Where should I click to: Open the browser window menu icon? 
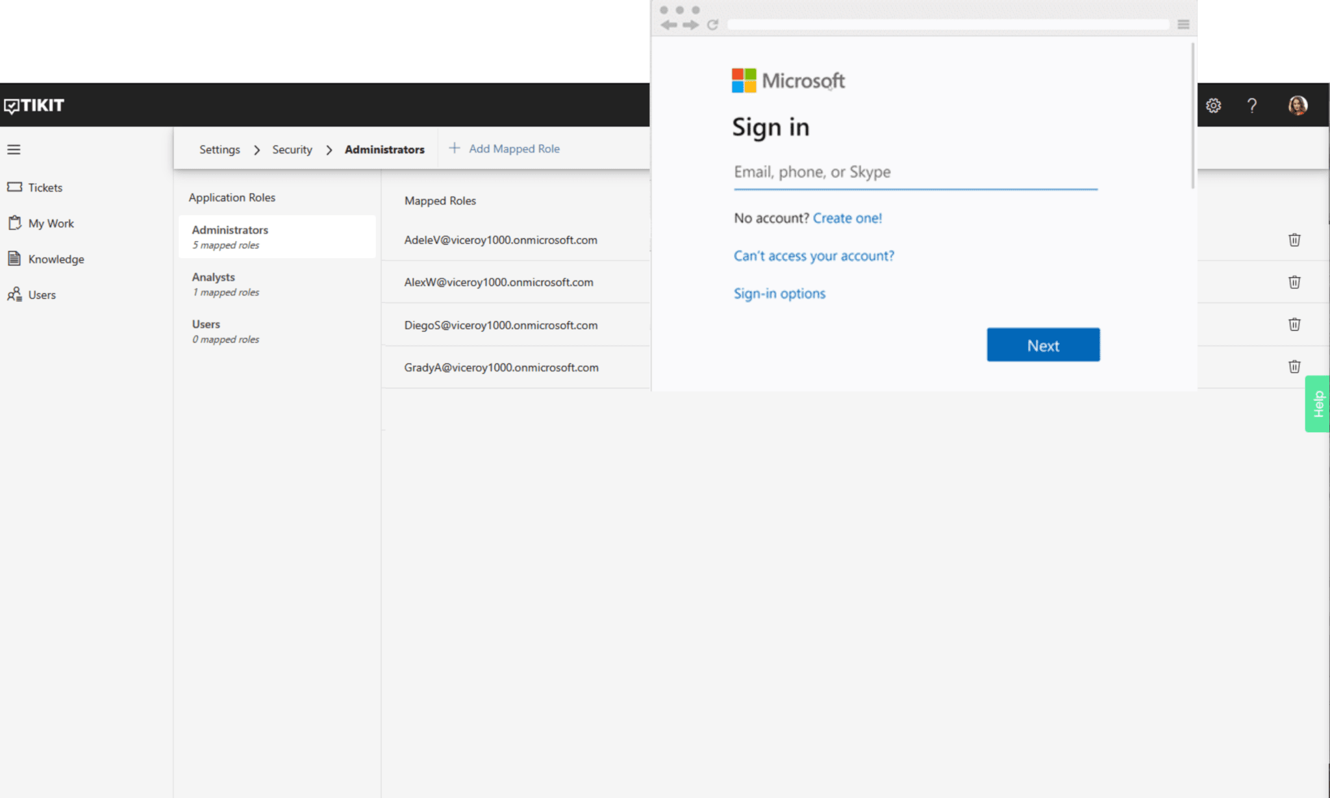(1183, 24)
